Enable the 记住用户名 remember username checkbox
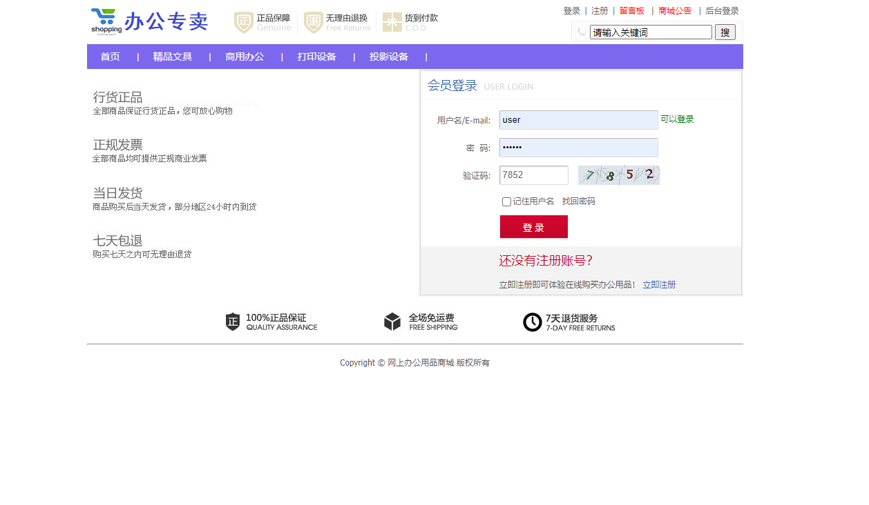This screenshot has height=505, width=869. point(506,201)
